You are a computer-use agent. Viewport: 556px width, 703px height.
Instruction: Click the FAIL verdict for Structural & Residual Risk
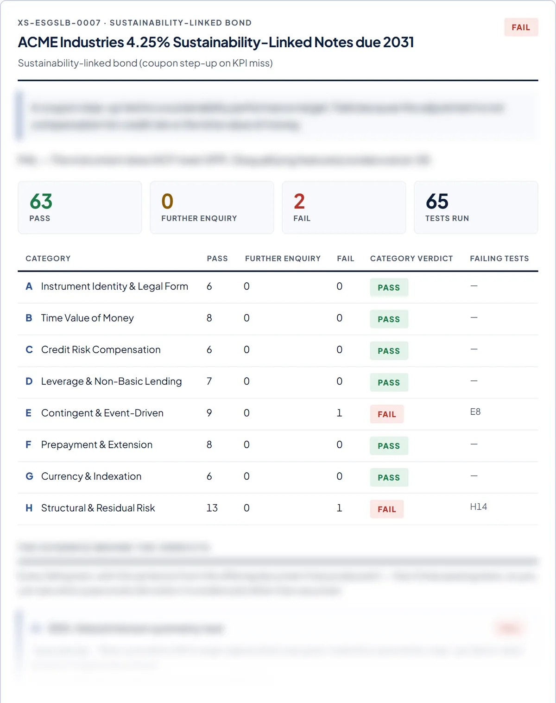387,509
